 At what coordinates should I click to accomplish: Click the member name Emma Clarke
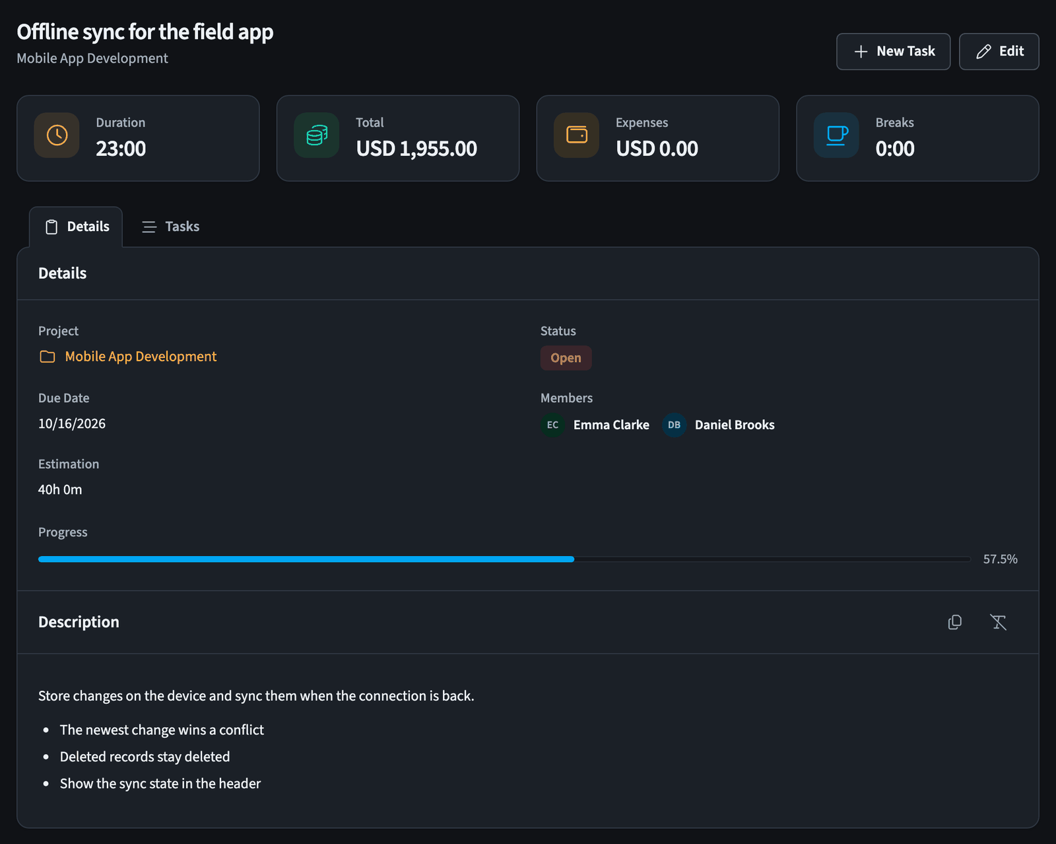coord(611,425)
